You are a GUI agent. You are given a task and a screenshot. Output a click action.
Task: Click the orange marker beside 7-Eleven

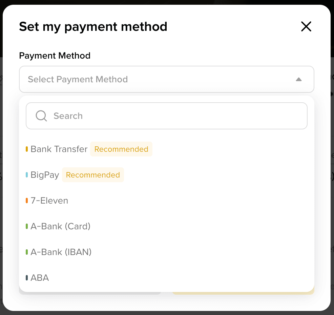27,201
